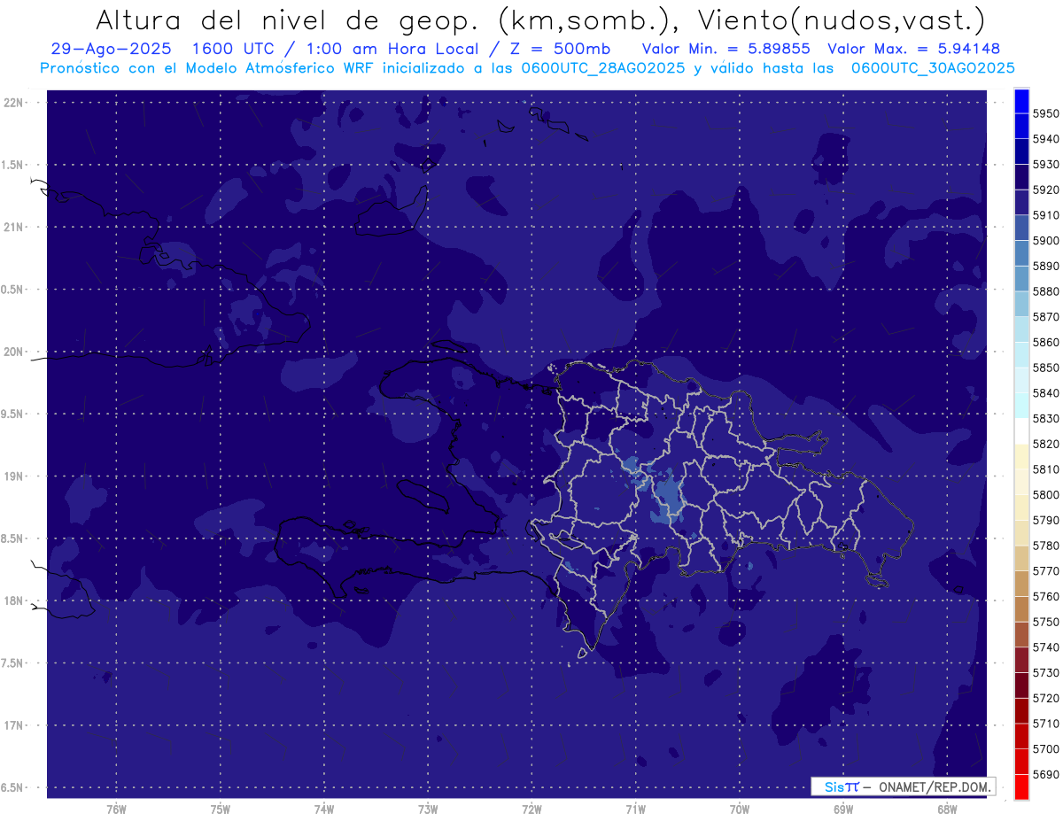Click the '22N' latitude label

[x=15, y=103]
